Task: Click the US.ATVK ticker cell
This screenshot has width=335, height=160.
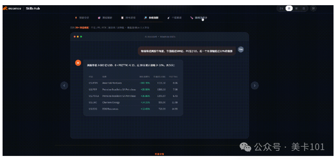Action: coord(93,83)
